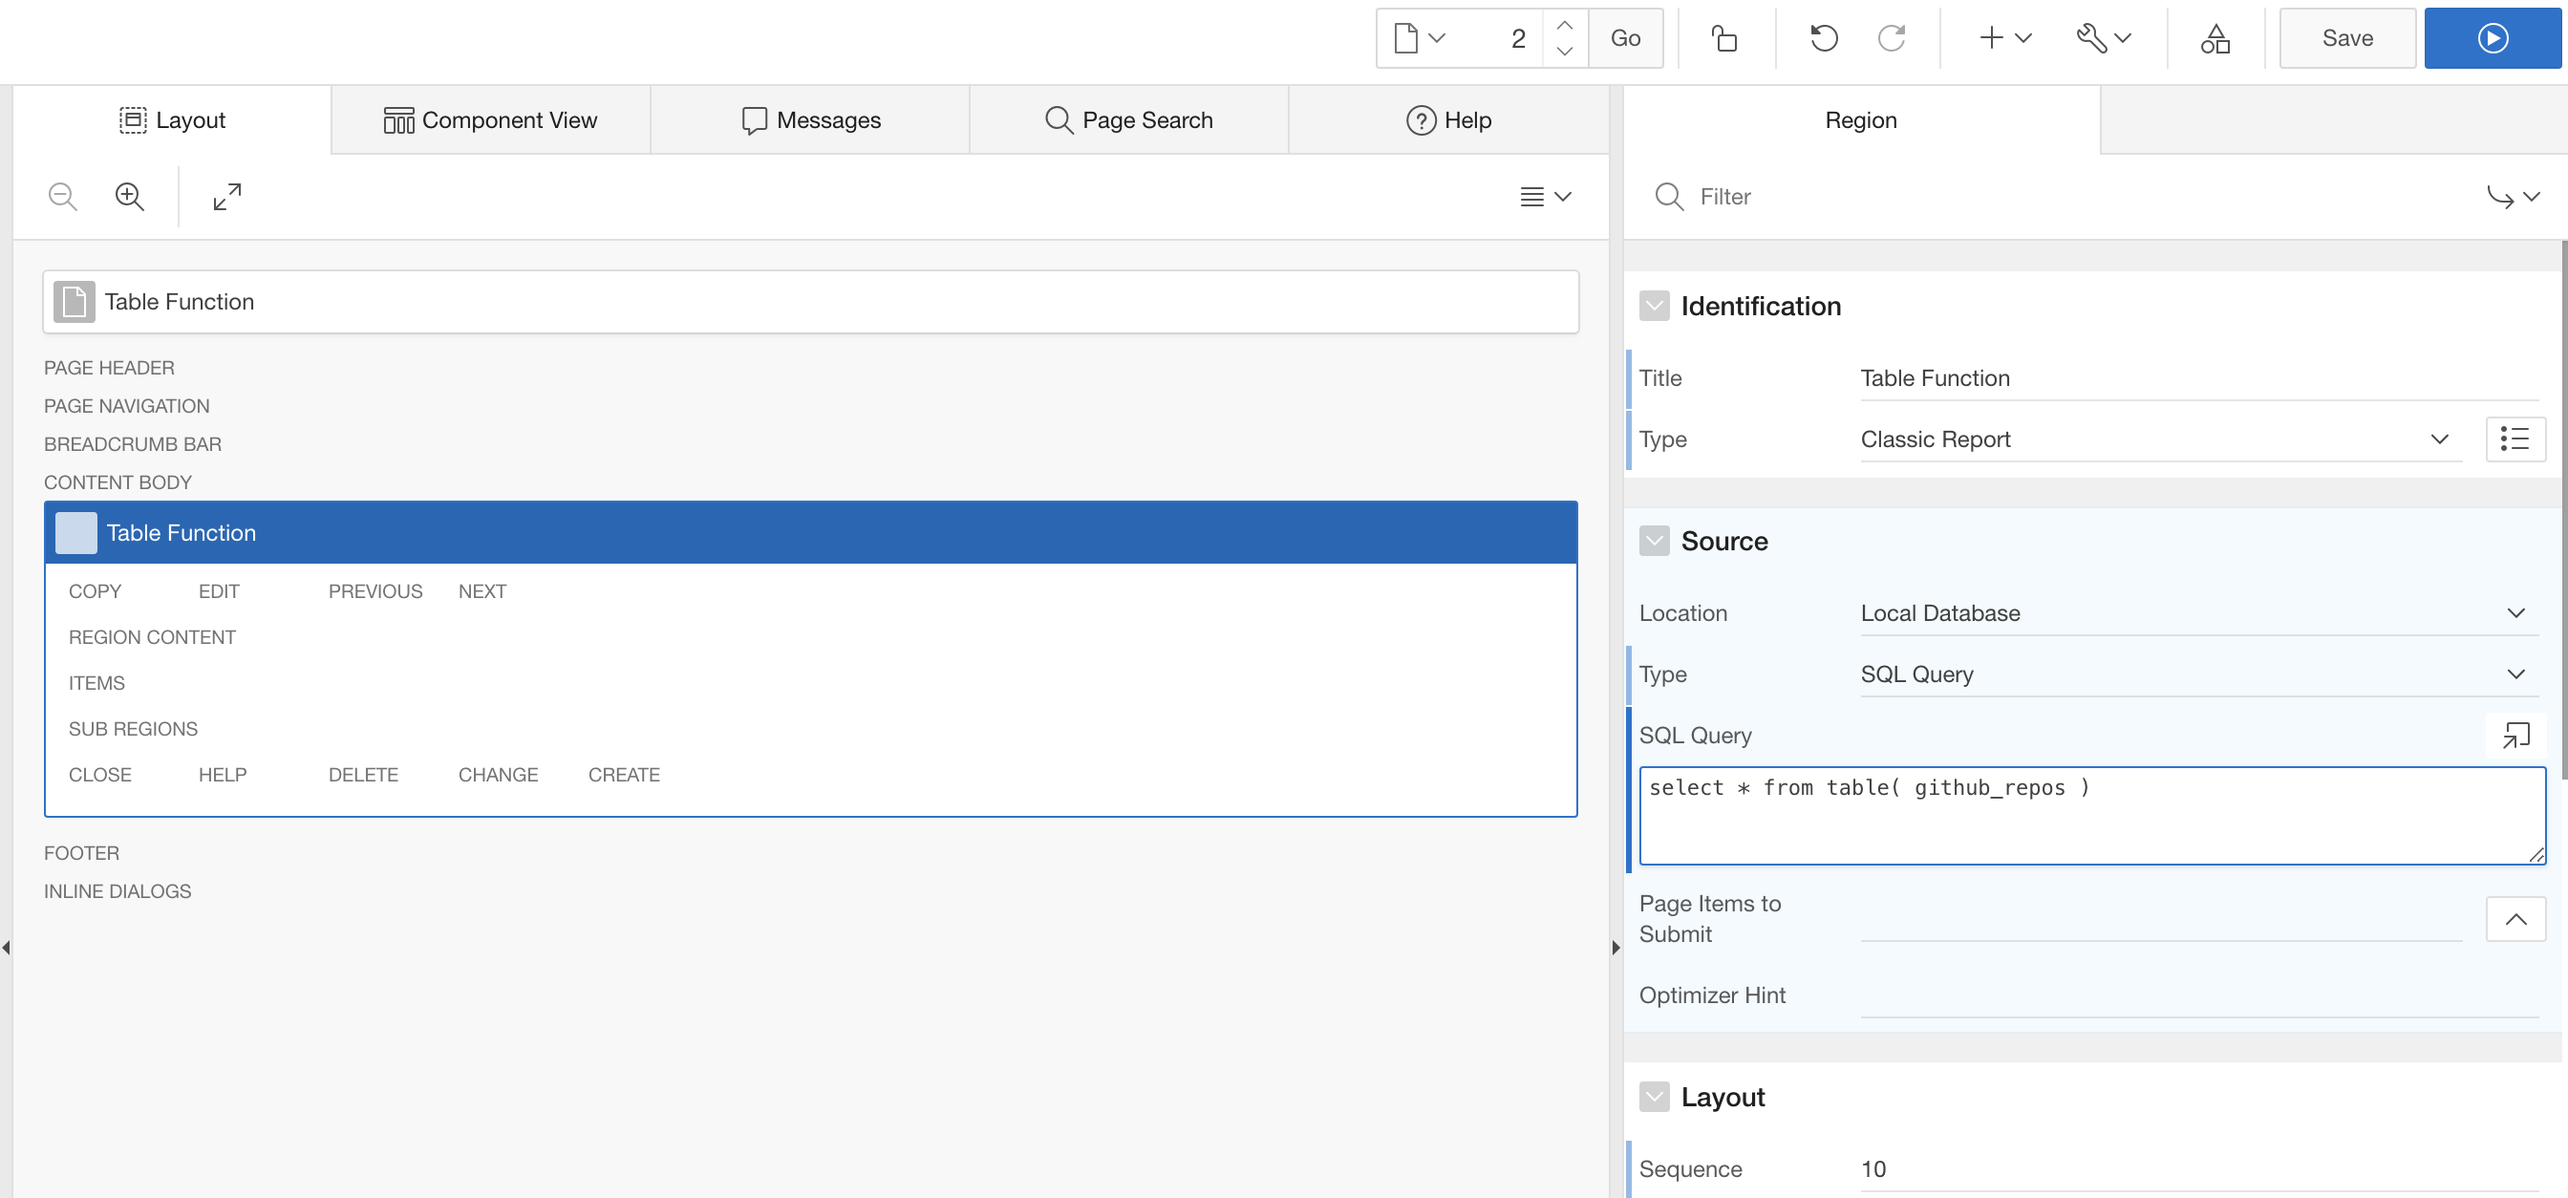Open the Utilities wrench menu
The image size is (2568, 1198).
click(2104, 38)
